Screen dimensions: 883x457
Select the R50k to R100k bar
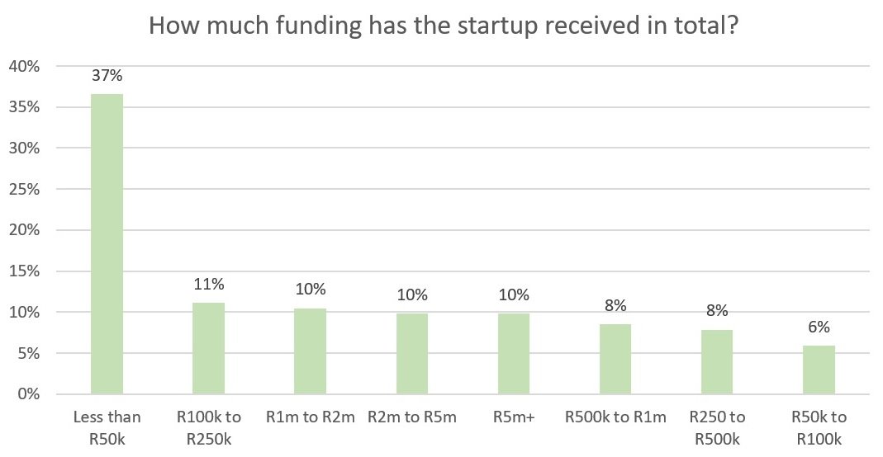819,370
